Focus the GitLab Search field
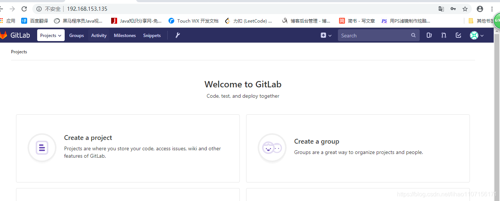The image size is (500, 201). pyautogui.click(x=378, y=35)
